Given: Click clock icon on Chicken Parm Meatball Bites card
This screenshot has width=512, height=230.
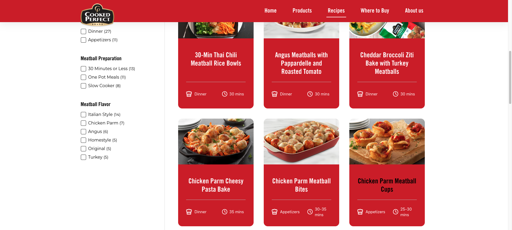Looking at the screenshot, I should pyautogui.click(x=310, y=212).
